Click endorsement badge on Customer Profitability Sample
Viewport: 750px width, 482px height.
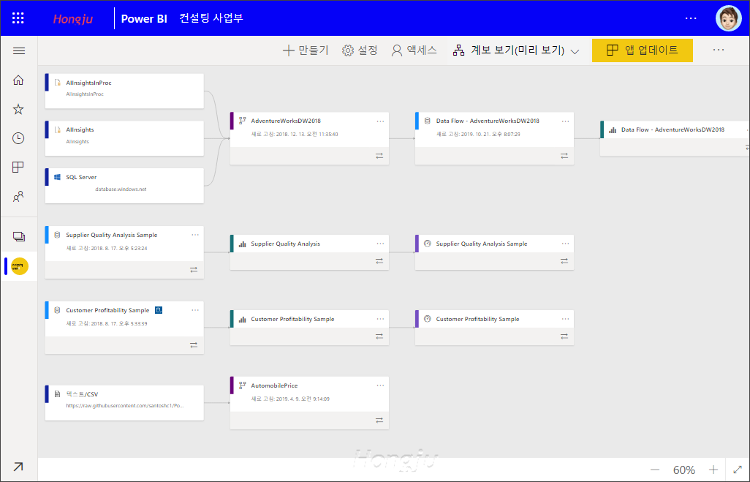159,310
